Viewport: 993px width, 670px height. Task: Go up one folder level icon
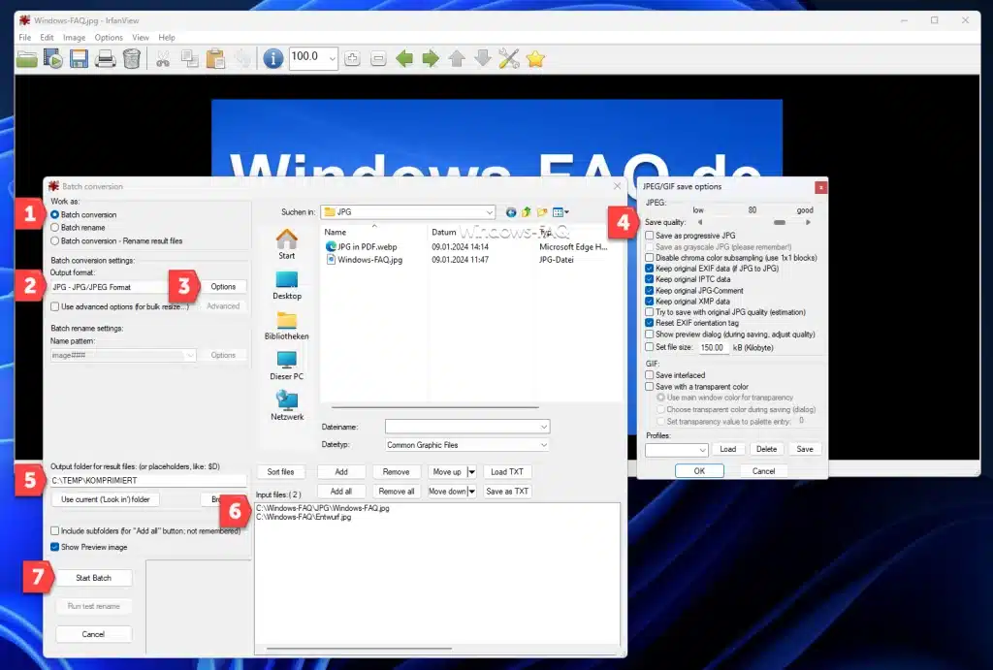pyautogui.click(x=527, y=212)
